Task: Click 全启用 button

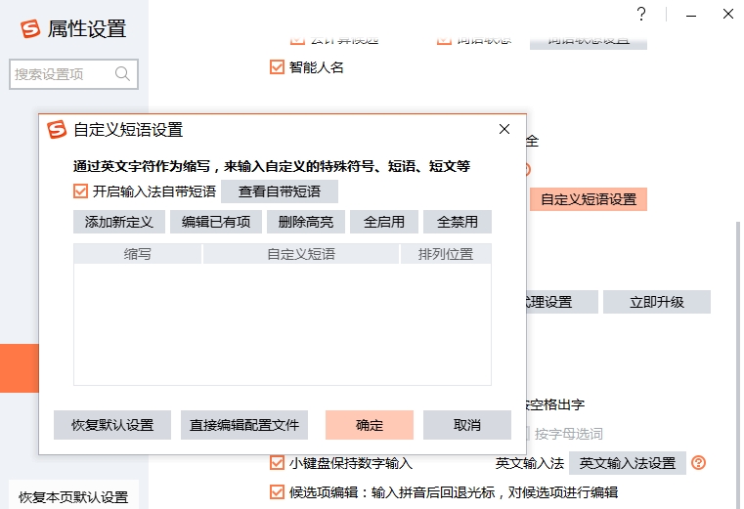Action: pos(384,222)
